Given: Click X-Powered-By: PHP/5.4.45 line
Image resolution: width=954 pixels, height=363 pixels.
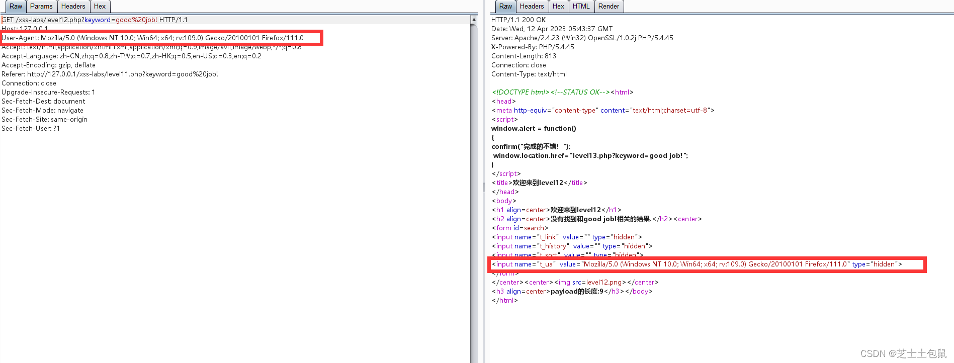Looking at the screenshot, I should coord(533,47).
